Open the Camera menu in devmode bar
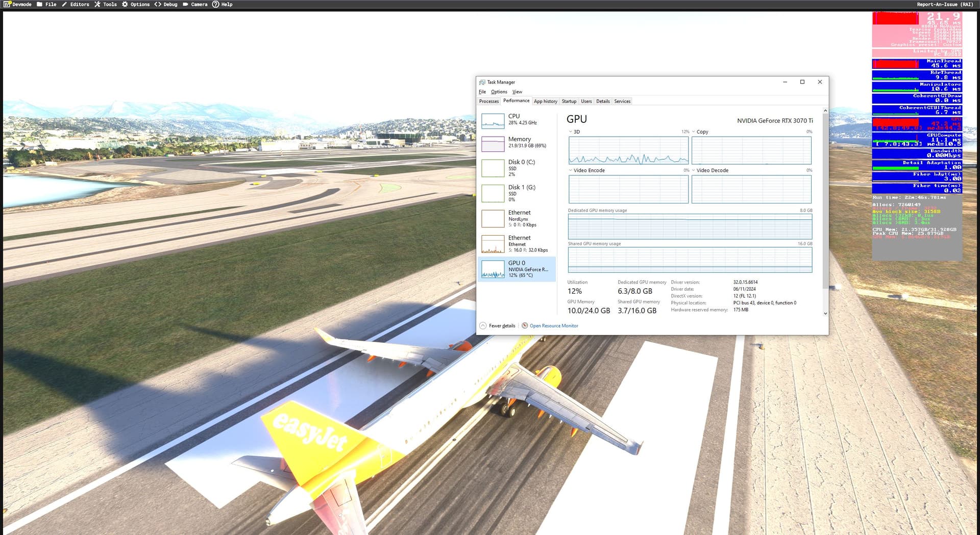Screen dimensions: 980x535 [x=195, y=5]
